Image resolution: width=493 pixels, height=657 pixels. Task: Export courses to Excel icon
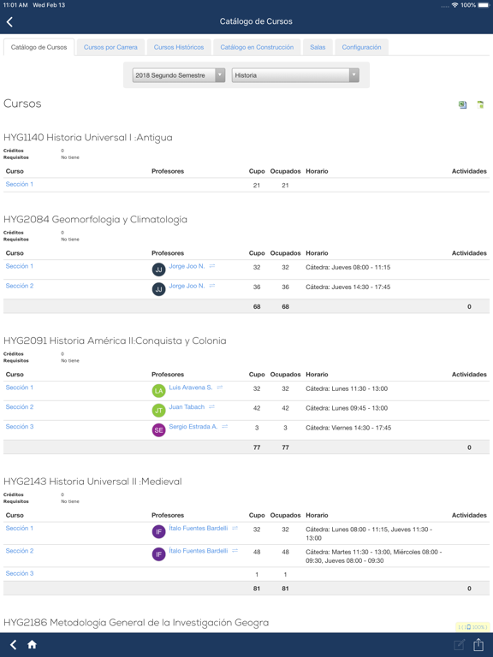click(462, 104)
